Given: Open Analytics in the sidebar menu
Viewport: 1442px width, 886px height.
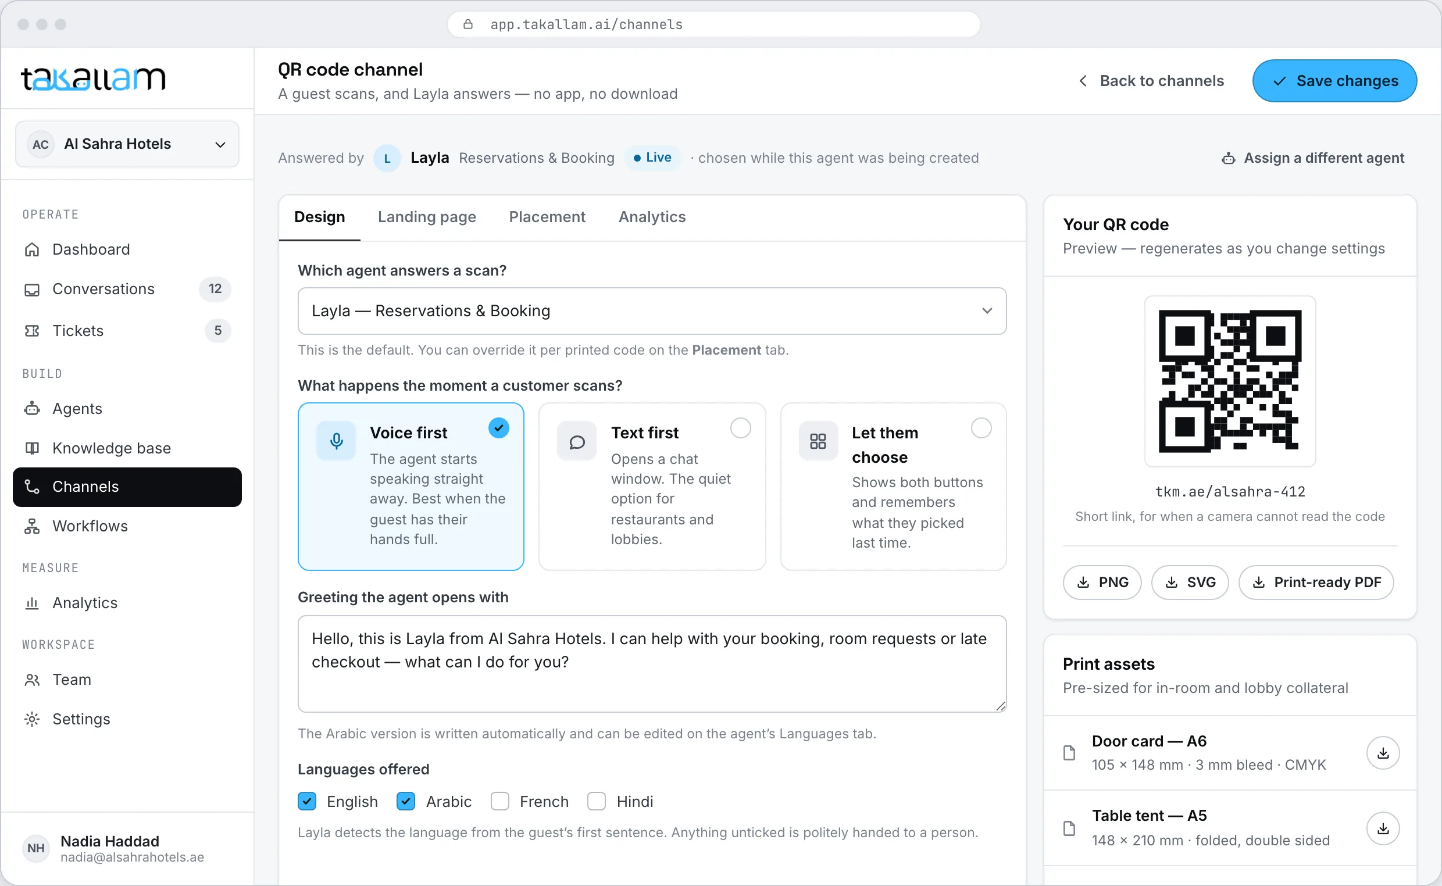Looking at the screenshot, I should (127, 602).
